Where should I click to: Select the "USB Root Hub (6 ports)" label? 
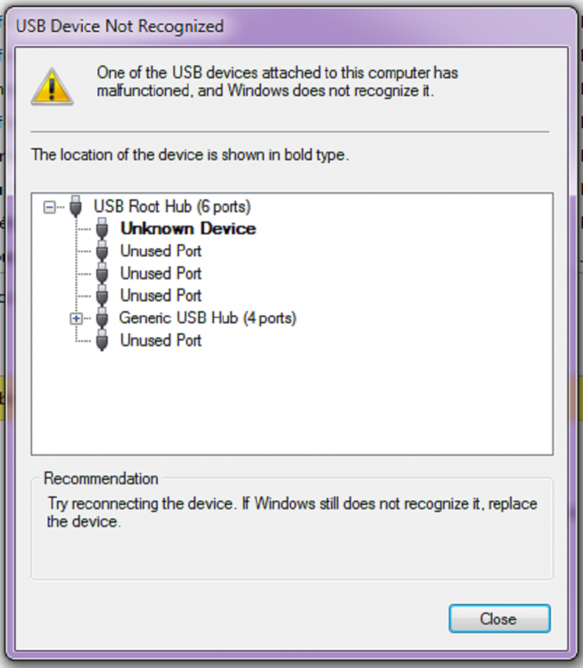[x=172, y=207]
